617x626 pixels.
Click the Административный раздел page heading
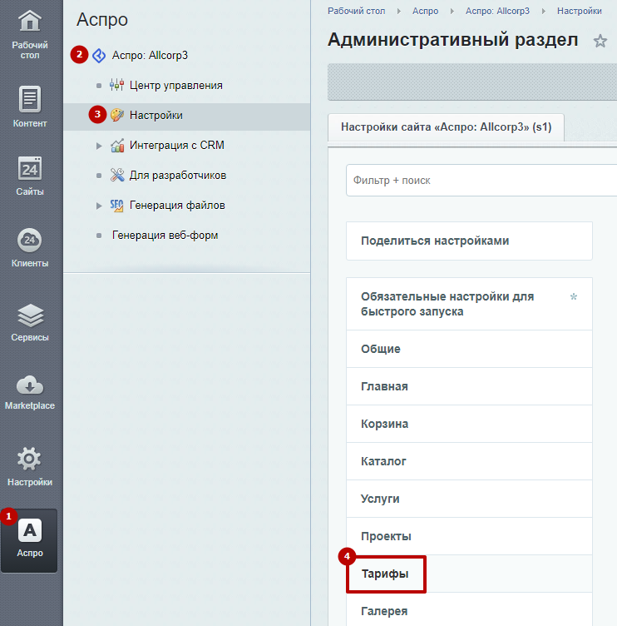click(452, 40)
